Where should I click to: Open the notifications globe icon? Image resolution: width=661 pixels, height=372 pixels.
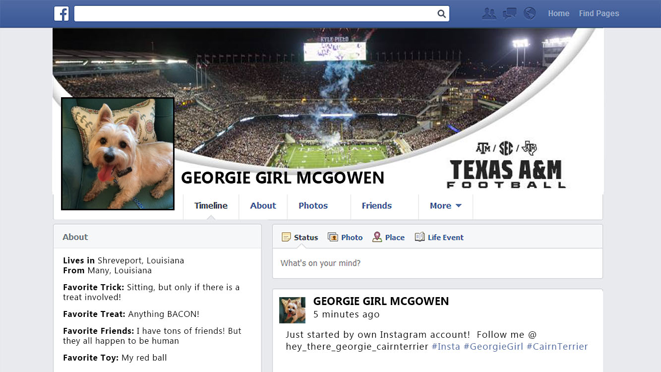530,13
